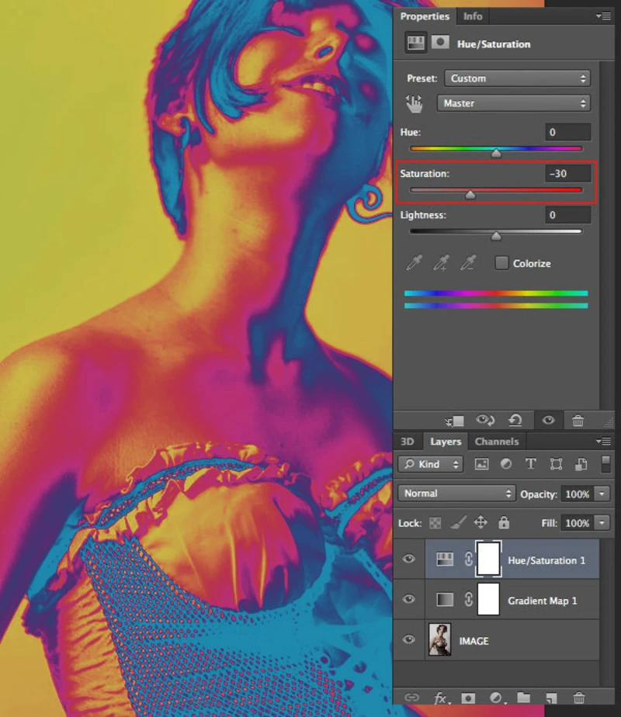
Task: Toggle layer filtering switch on or off
Action: pyautogui.click(x=605, y=463)
